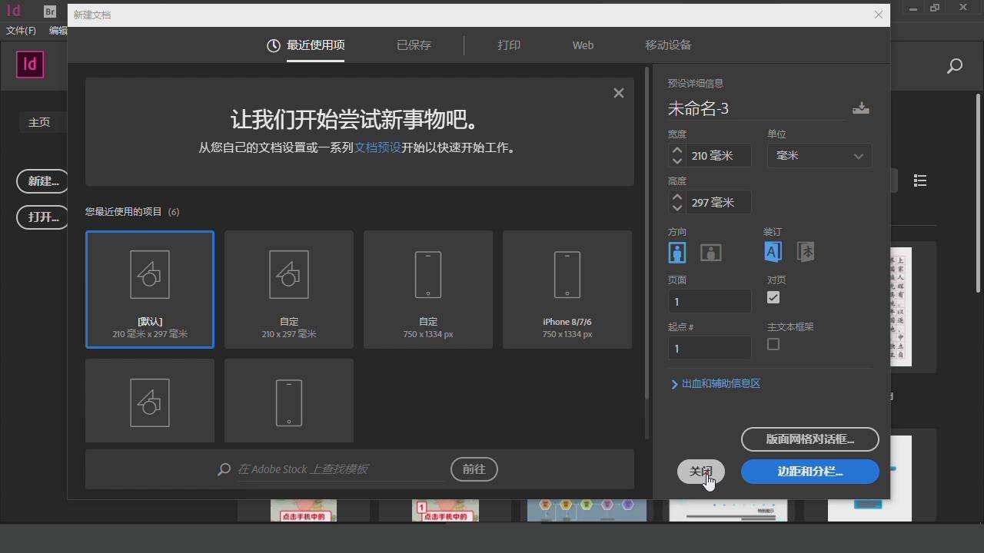Image resolution: width=984 pixels, height=553 pixels.
Task: Open the 单位 units dropdown
Action: (819, 156)
